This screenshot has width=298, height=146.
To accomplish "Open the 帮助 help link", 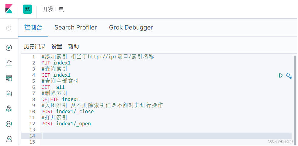I will [73, 47].
